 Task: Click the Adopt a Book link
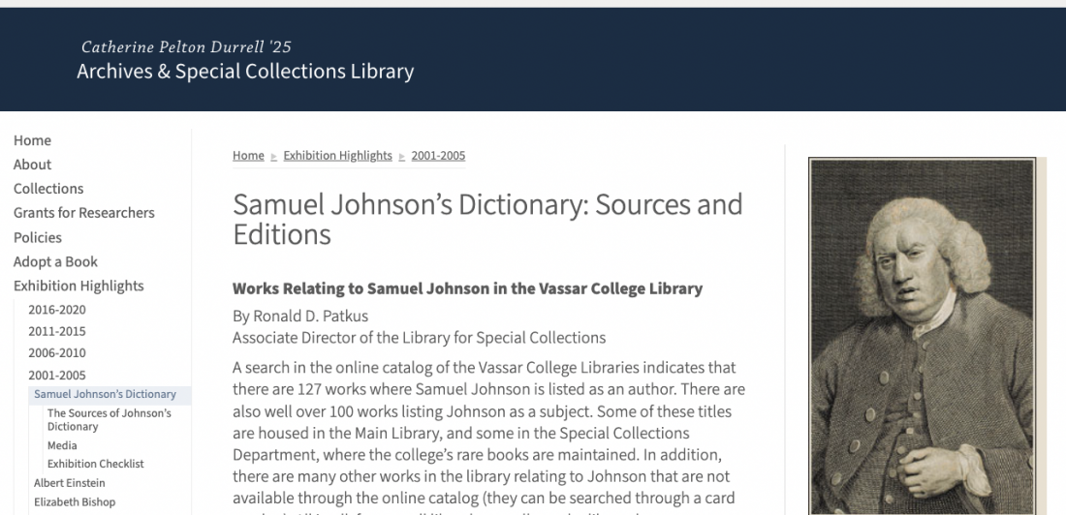coord(55,261)
